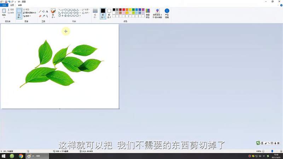Choose the Line shape
This screenshot has width=283, height=159.
(x=59, y=10)
